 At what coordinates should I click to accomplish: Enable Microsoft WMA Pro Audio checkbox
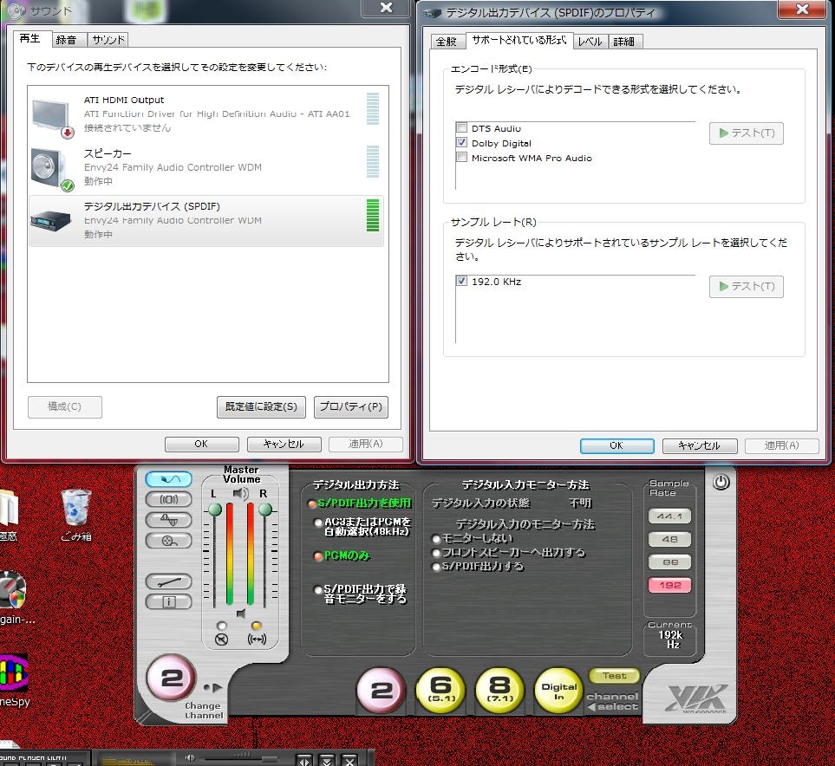[x=461, y=158]
